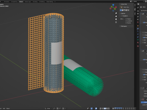The height and width of the screenshot is (110, 147).
Task: Switch to the Scripting workspace tab
Action: pos(35,2)
